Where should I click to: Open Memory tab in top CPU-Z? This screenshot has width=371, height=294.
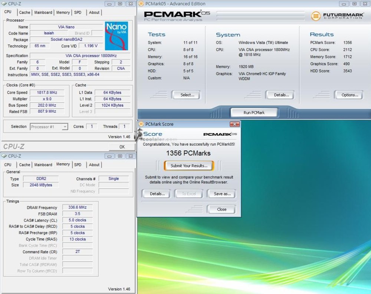tap(63, 13)
